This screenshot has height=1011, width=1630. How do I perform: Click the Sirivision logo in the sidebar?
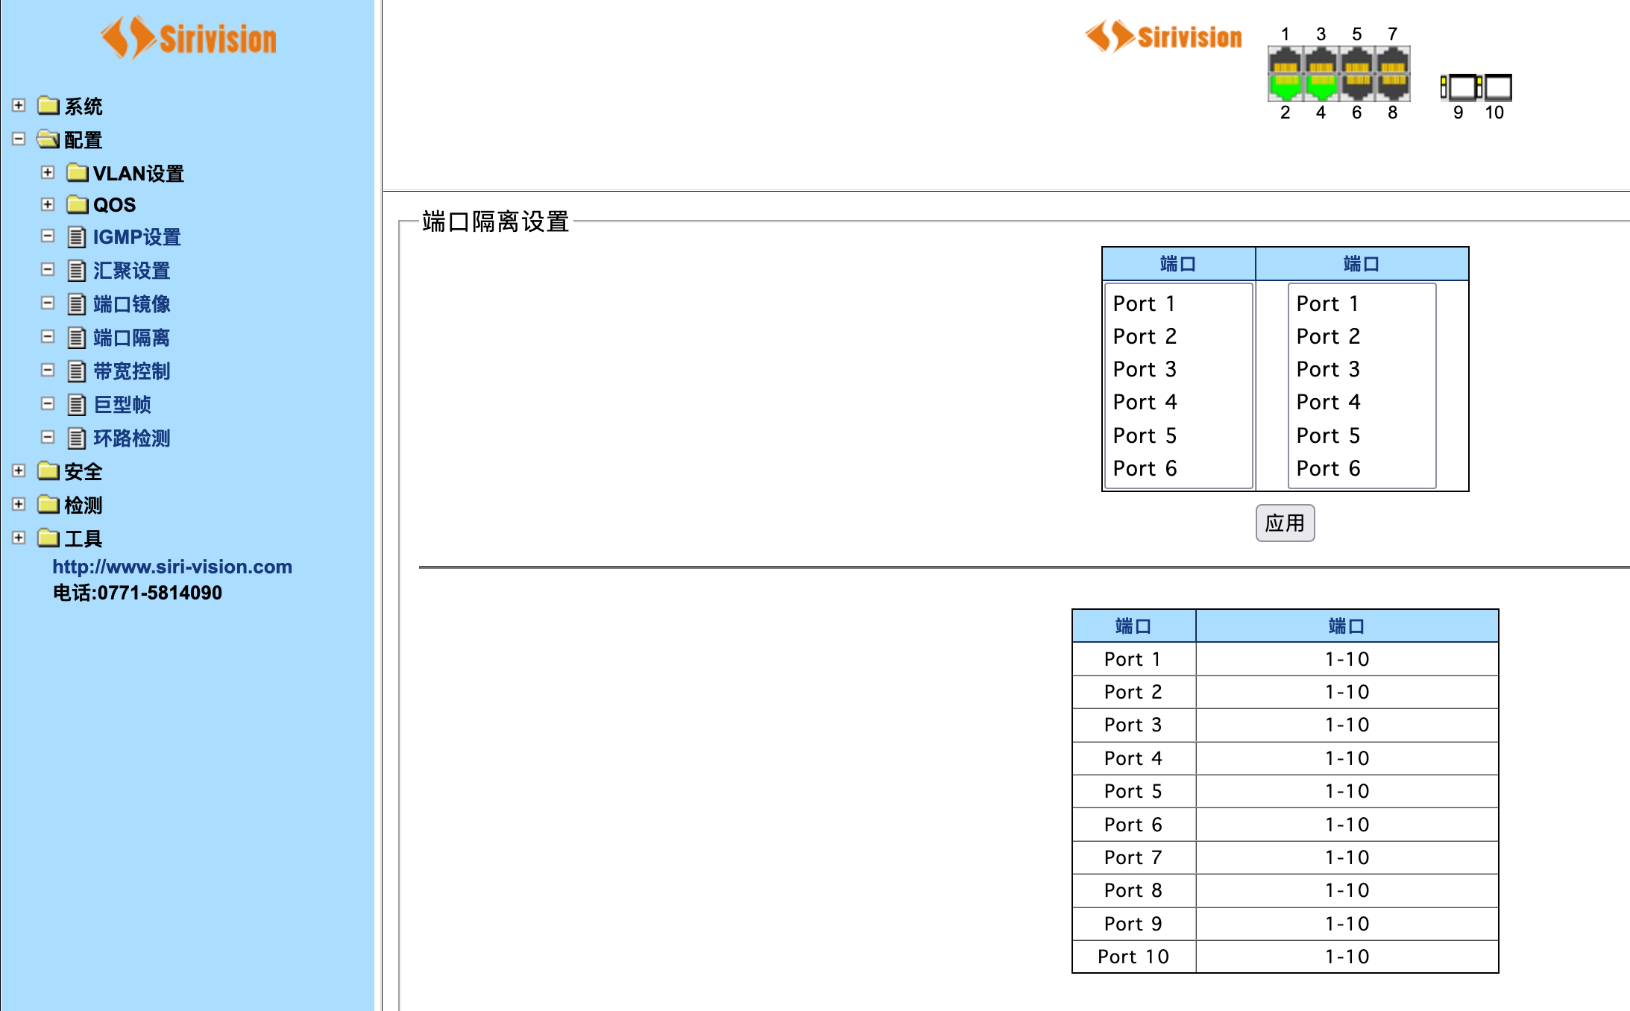[x=188, y=38]
